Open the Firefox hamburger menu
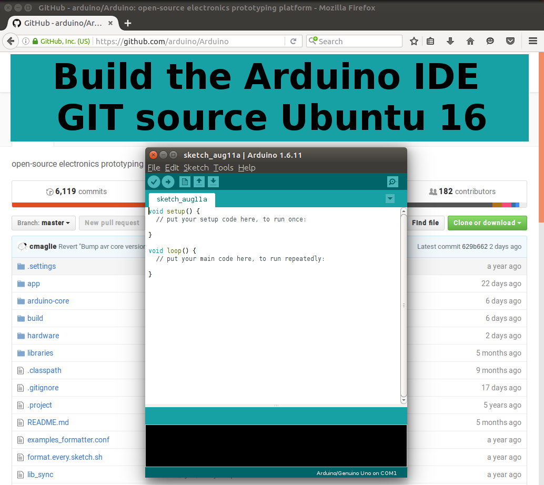544x485 pixels. [x=533, y=41]
